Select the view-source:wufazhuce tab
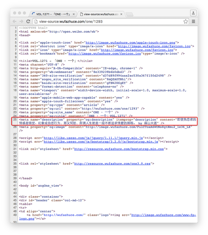Screen dimensions: 208x235 coord(101,14)
